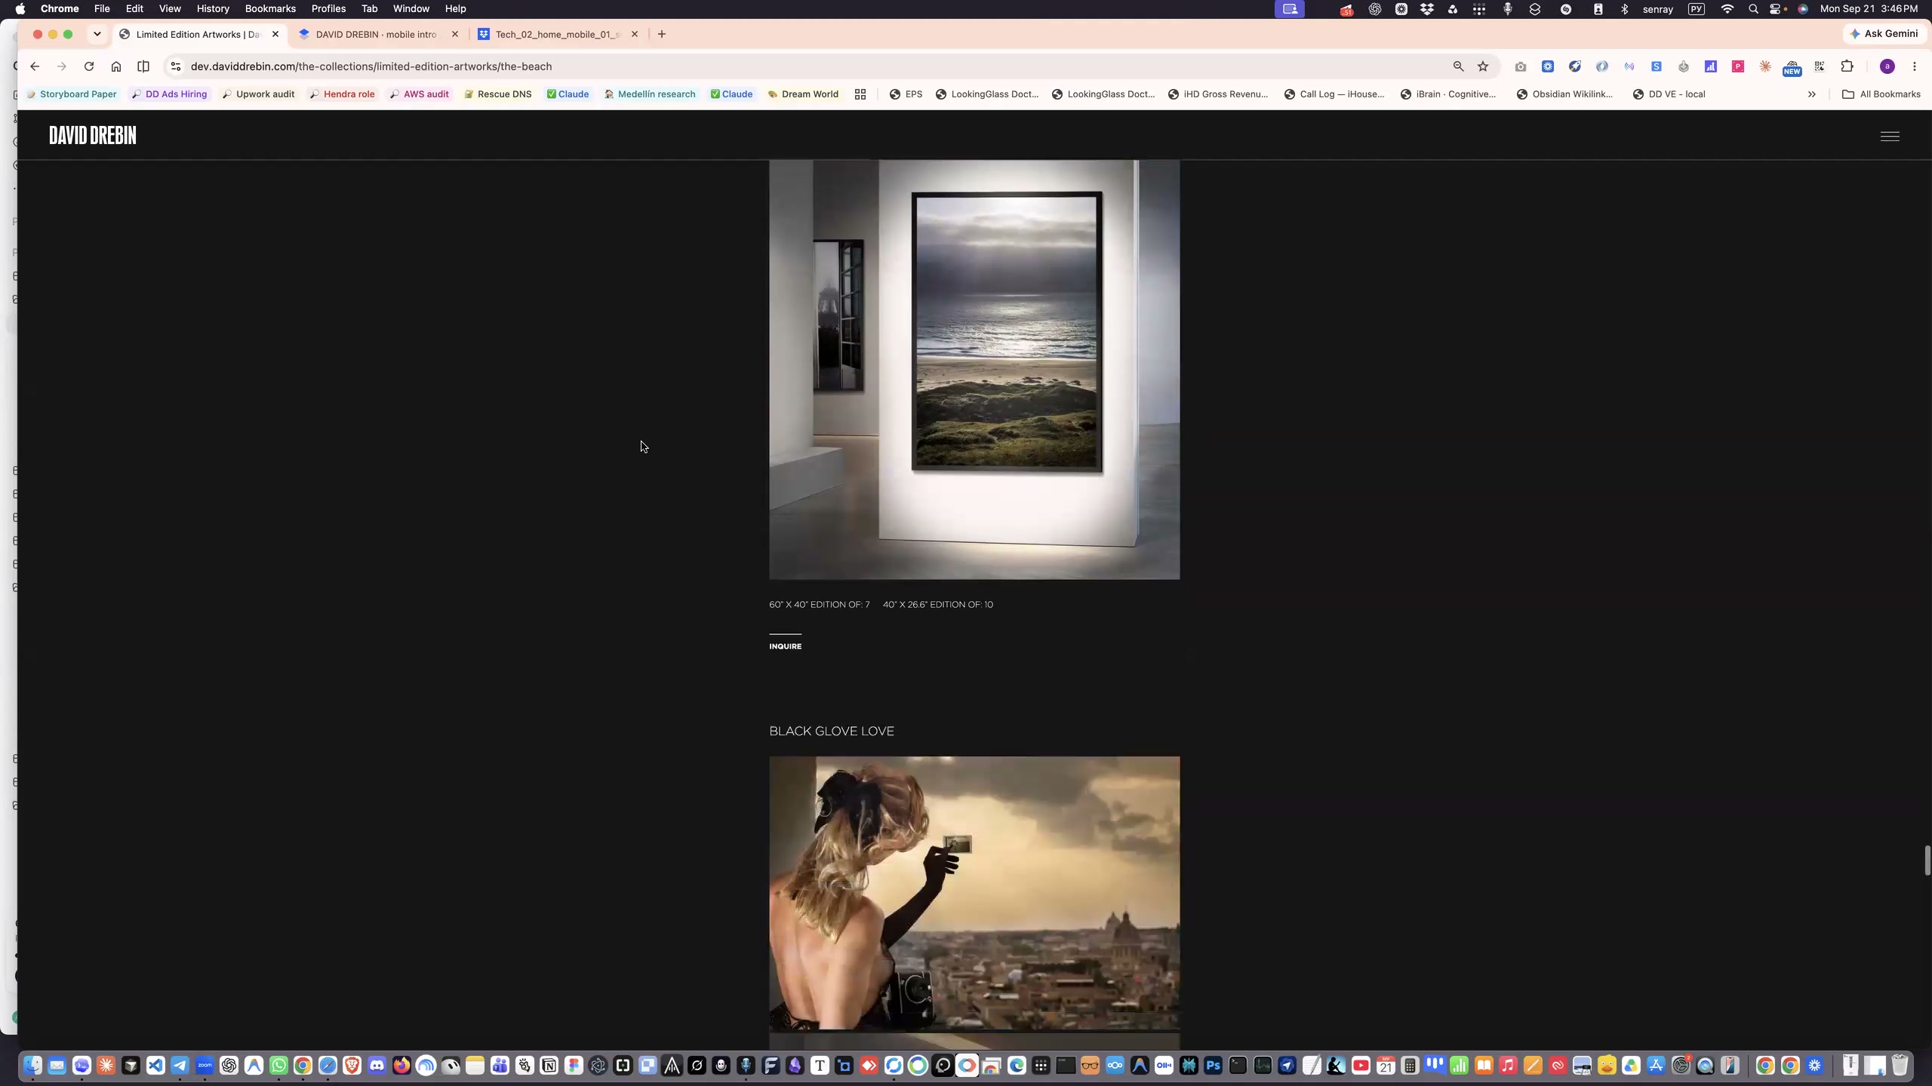Open the Trash in the Dock

pyautogui.click(x=1900, y=1066)
